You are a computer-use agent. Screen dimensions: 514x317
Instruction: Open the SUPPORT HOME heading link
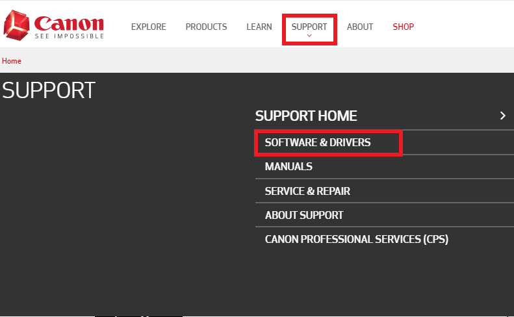(x=306, y=116)
